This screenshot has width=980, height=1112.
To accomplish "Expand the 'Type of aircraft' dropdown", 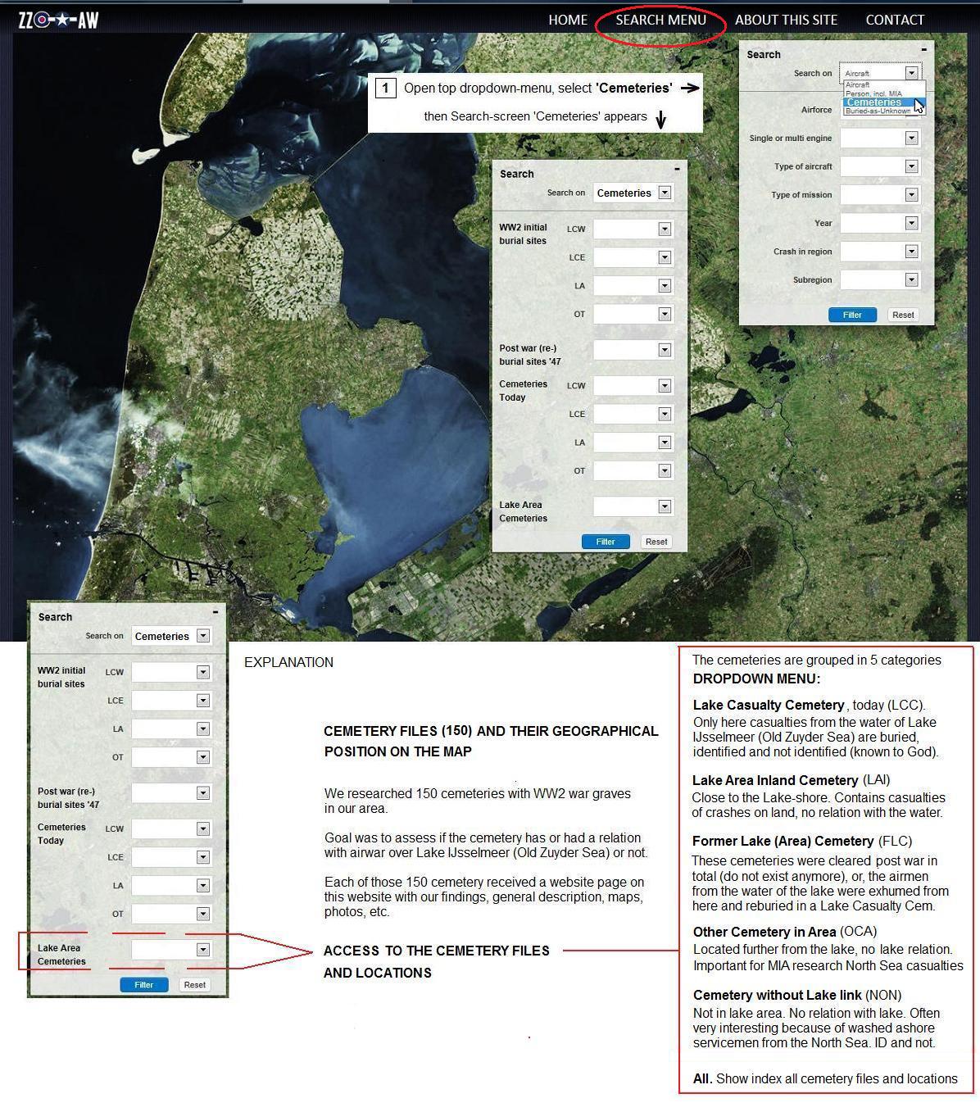I will coord(910,166).
